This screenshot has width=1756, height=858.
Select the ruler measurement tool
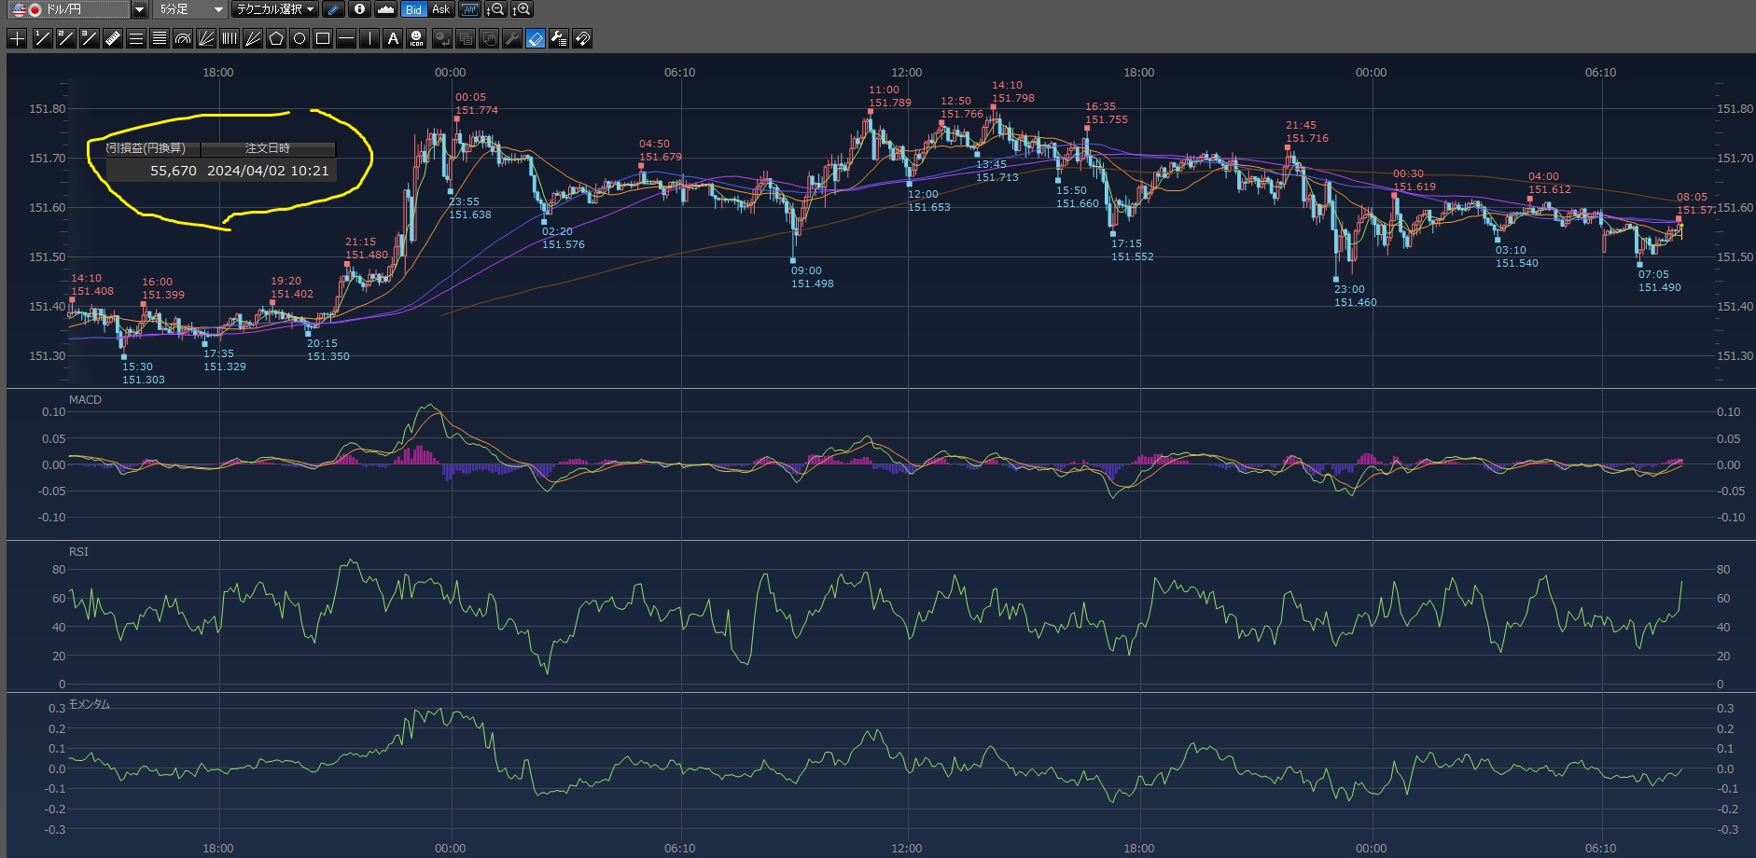[x=112, y=38]
